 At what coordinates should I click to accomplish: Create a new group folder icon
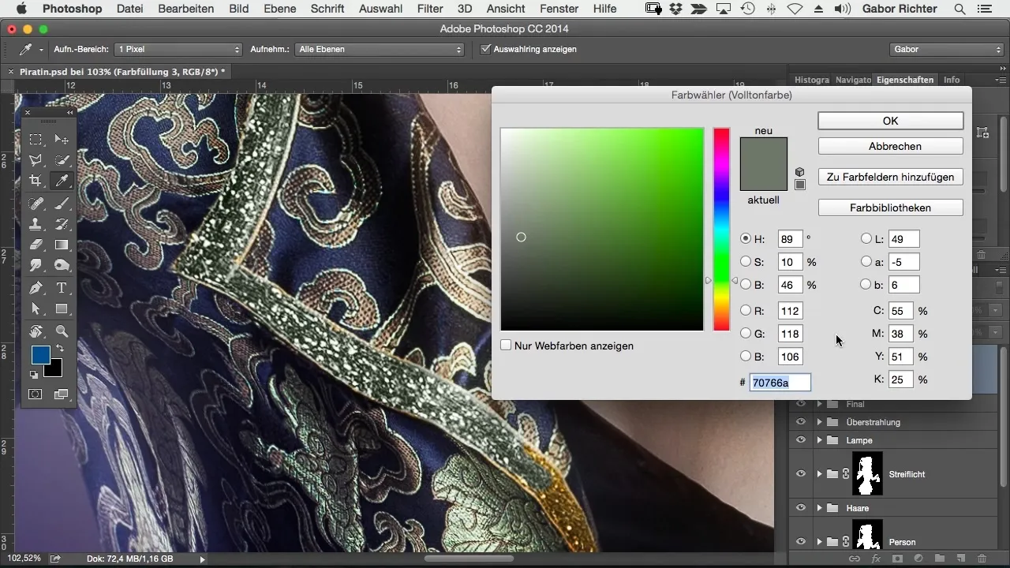tap(940, 558)
